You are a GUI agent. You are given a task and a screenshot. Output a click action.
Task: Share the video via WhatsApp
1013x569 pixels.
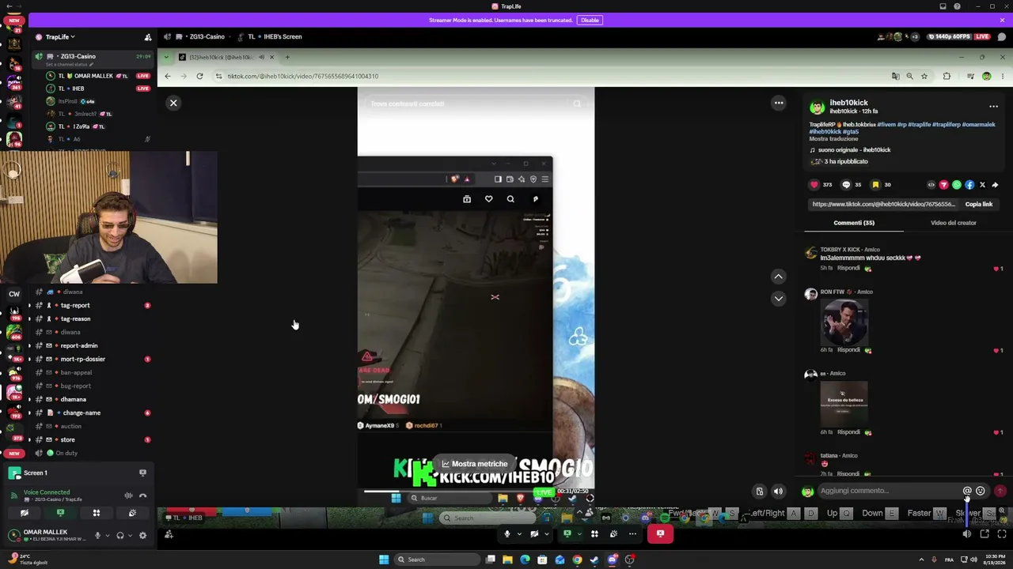957,185
